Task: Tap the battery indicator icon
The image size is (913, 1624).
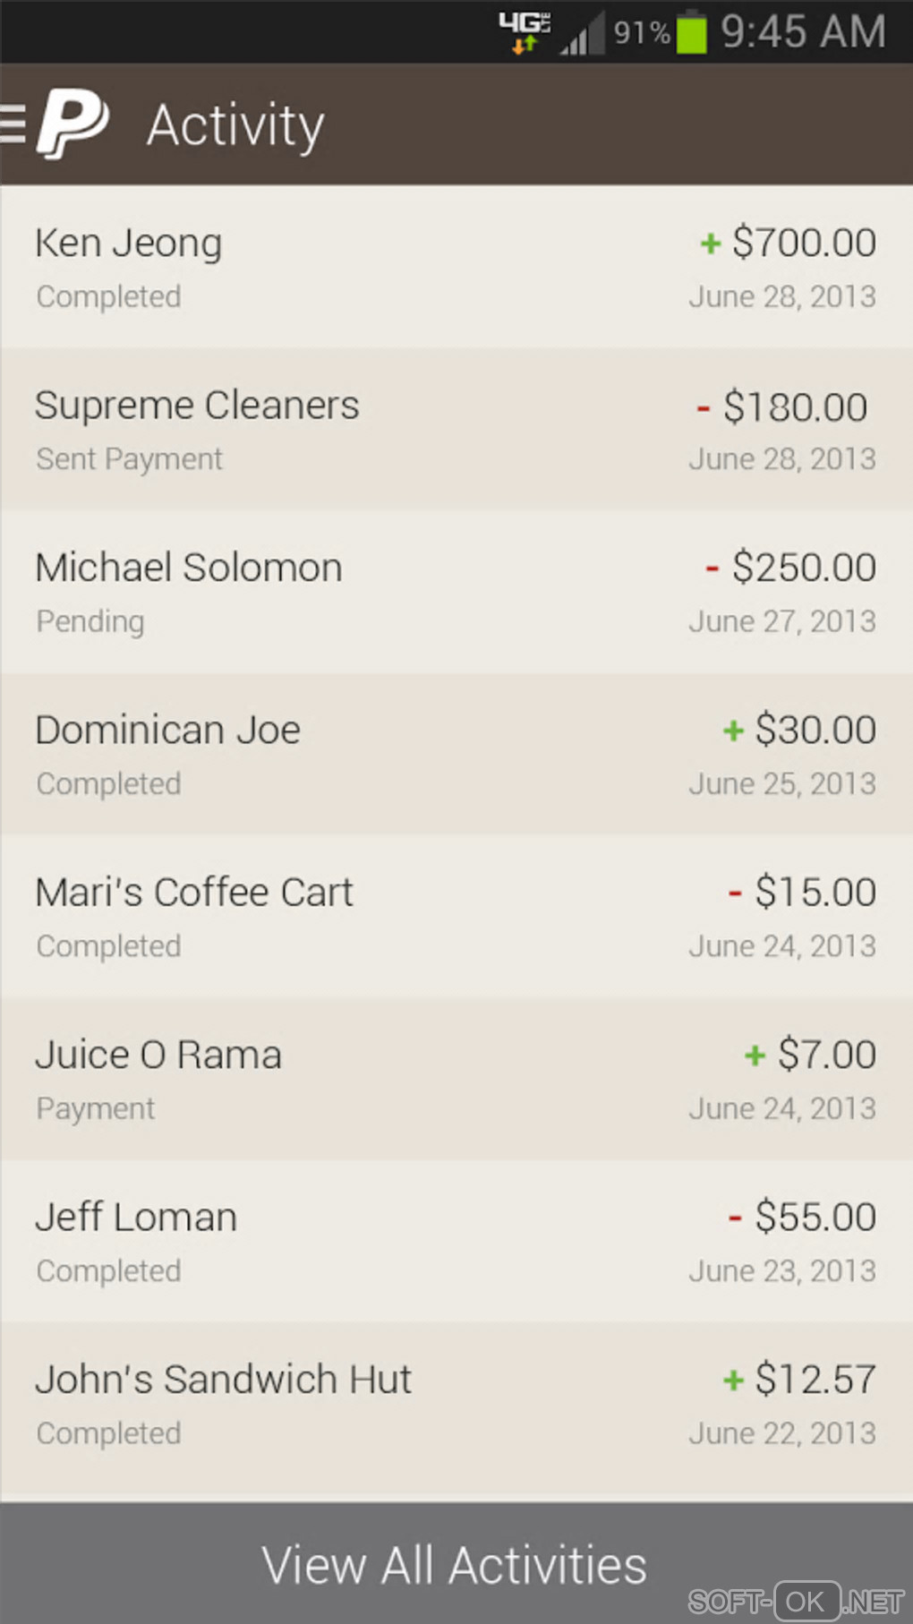Action: pyautogui.click(x=691, y=32)
